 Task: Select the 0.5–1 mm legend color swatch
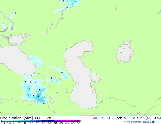coord(10,121)
